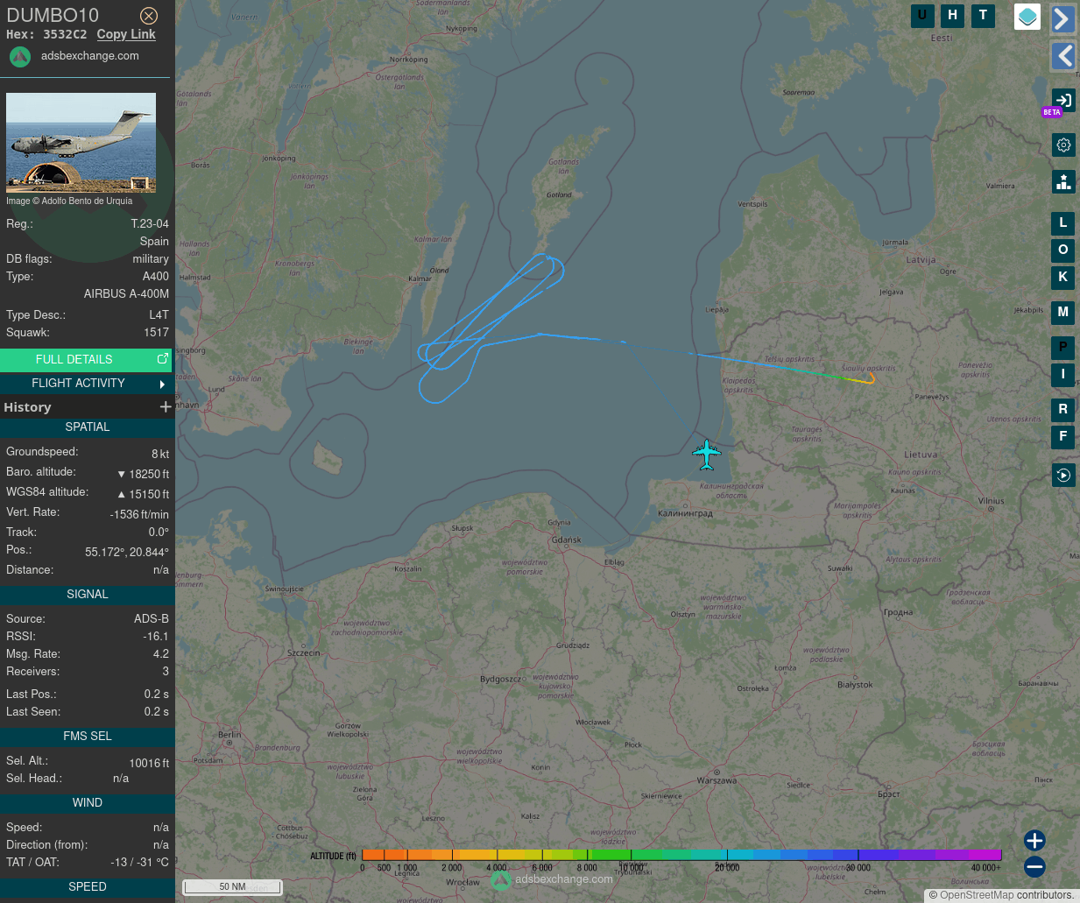Expand the FLIGHT ACTIVITY section
The width and height of the screenshot is (1080, 903).
[87, 384]
